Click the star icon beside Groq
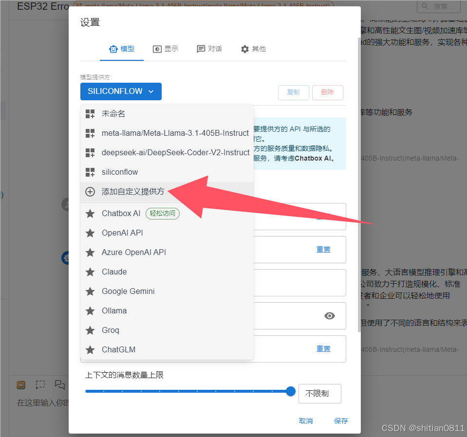The width and height of the screenshot is (467, 437). pos(90,330)
